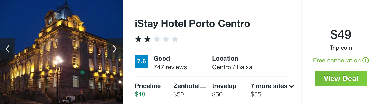379x104 pixels.
Task: Click the Centro / Baixa location text
Action: tap(232, 67)
